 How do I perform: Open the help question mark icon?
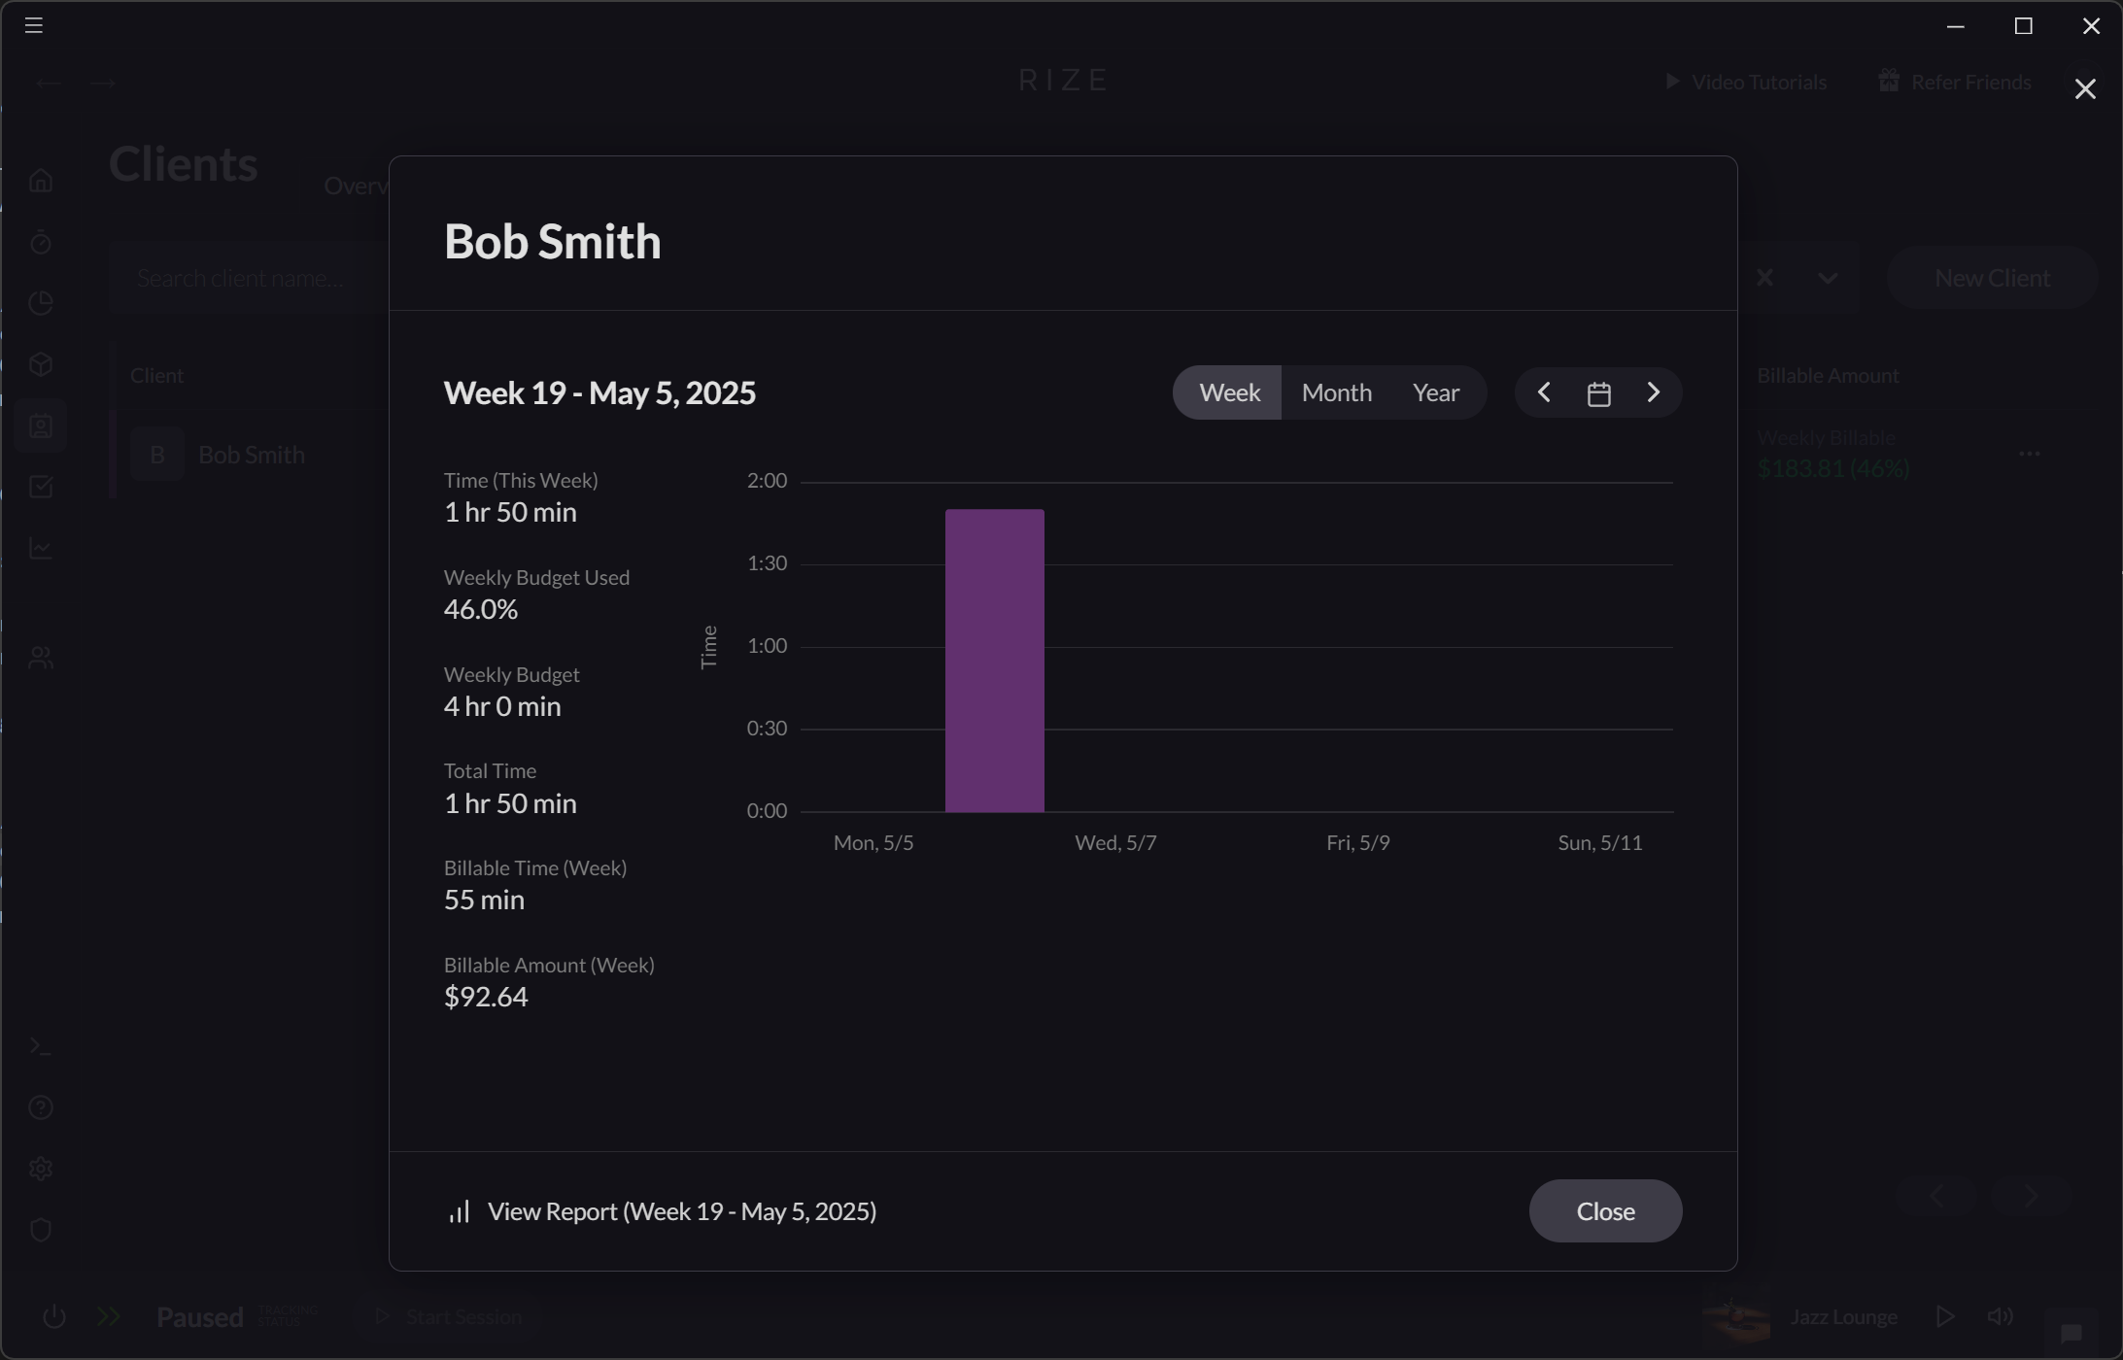[x=41, y=1106]
